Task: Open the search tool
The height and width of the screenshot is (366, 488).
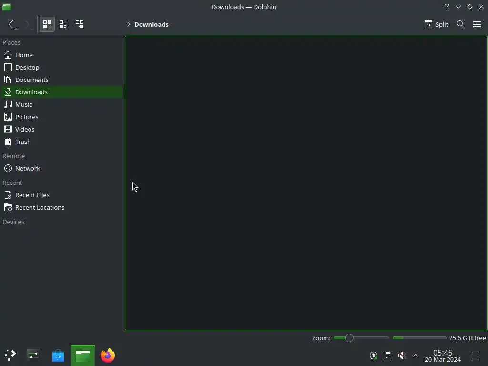Action: tap(461, 24)
